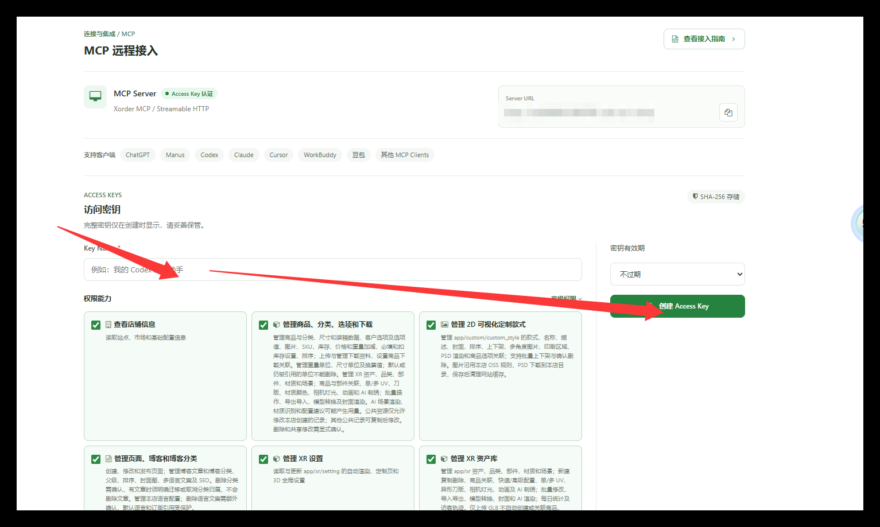Go to 连接与集成 in the breadcrumb

[100, 34]
